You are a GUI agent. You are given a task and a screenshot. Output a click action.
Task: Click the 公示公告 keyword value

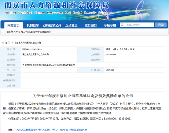pos(110,70)
